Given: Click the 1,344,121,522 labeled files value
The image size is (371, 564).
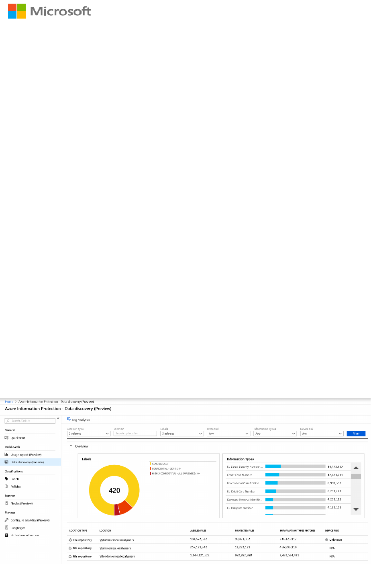Looking at the screenshot, I should pyautogui.click(x=200, y=556).
